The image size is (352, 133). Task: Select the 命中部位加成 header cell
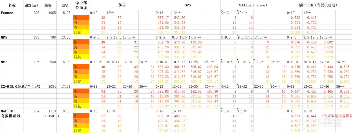pos(81,5)
